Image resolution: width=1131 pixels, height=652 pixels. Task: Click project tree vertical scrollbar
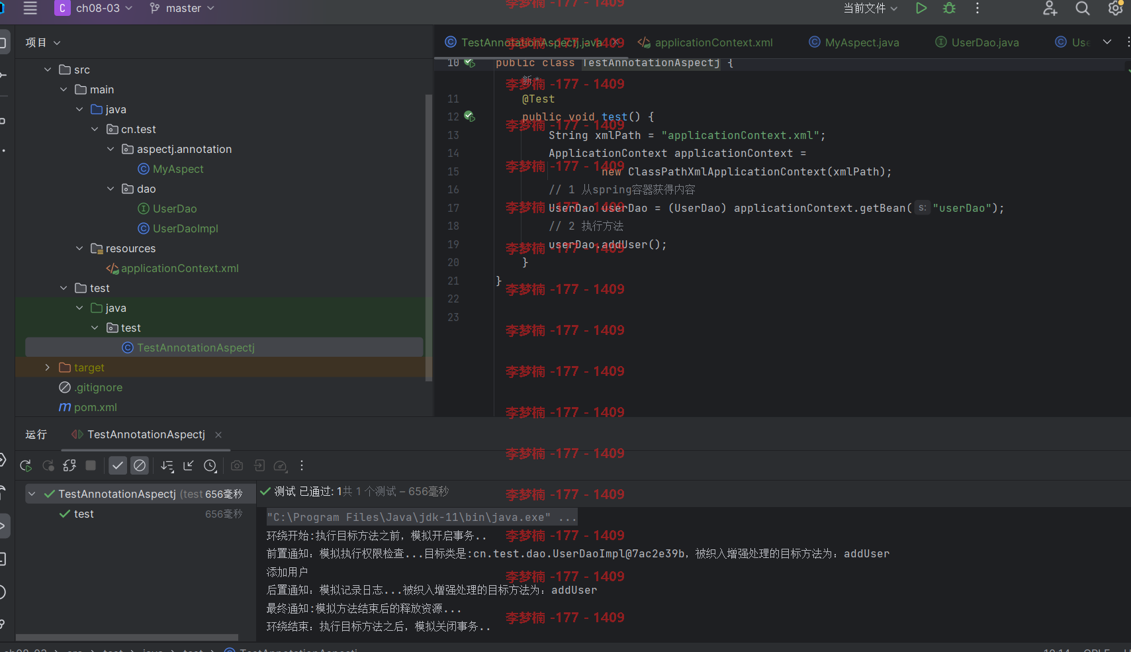(x=429, y=237)
